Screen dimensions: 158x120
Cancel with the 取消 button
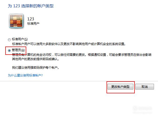(x=145, y=87)
